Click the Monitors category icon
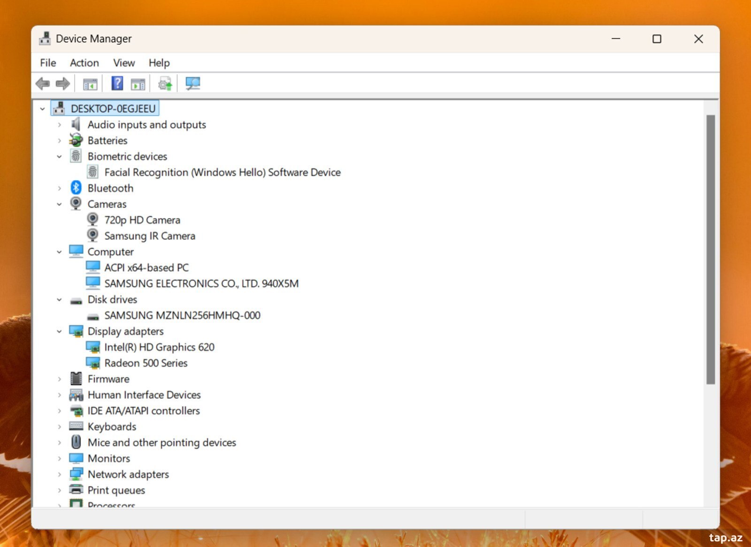This screenshot has height=547, width=751. click(76, 458)
